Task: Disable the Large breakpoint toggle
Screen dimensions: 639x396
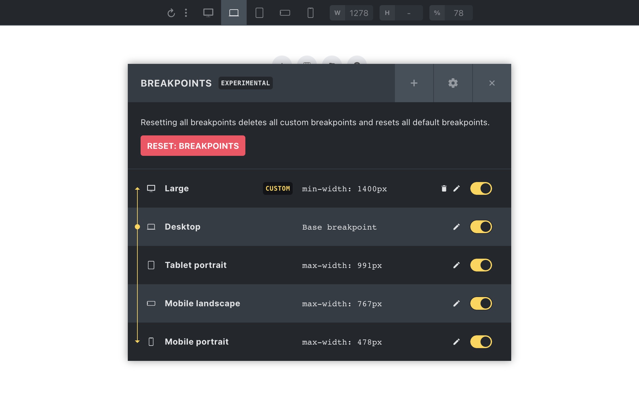Action: click(x=481, y=188)
